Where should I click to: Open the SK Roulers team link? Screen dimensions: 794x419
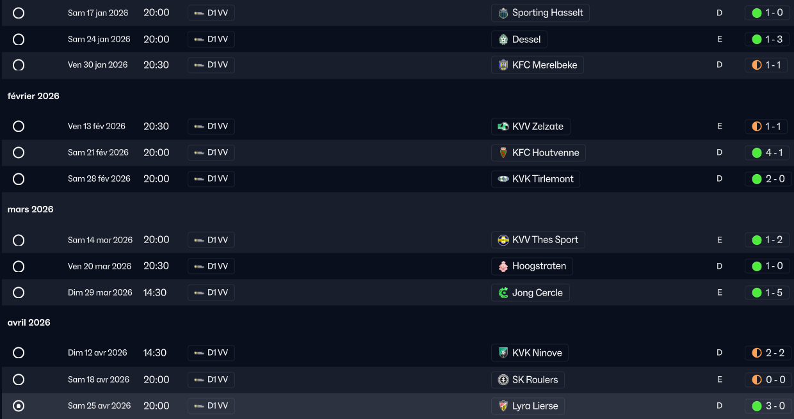535,380
